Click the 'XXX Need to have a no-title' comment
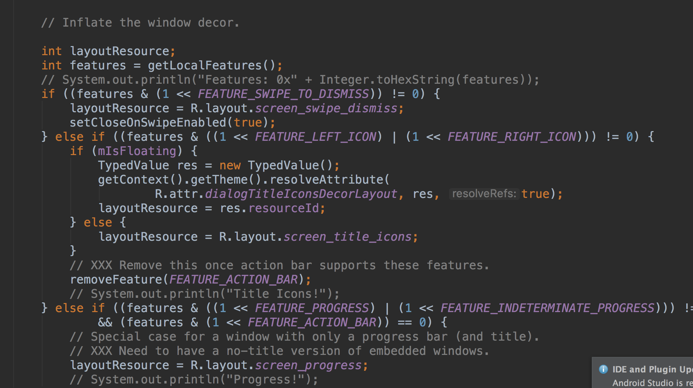This screenshot has height=388, width=693. [280, 351]
